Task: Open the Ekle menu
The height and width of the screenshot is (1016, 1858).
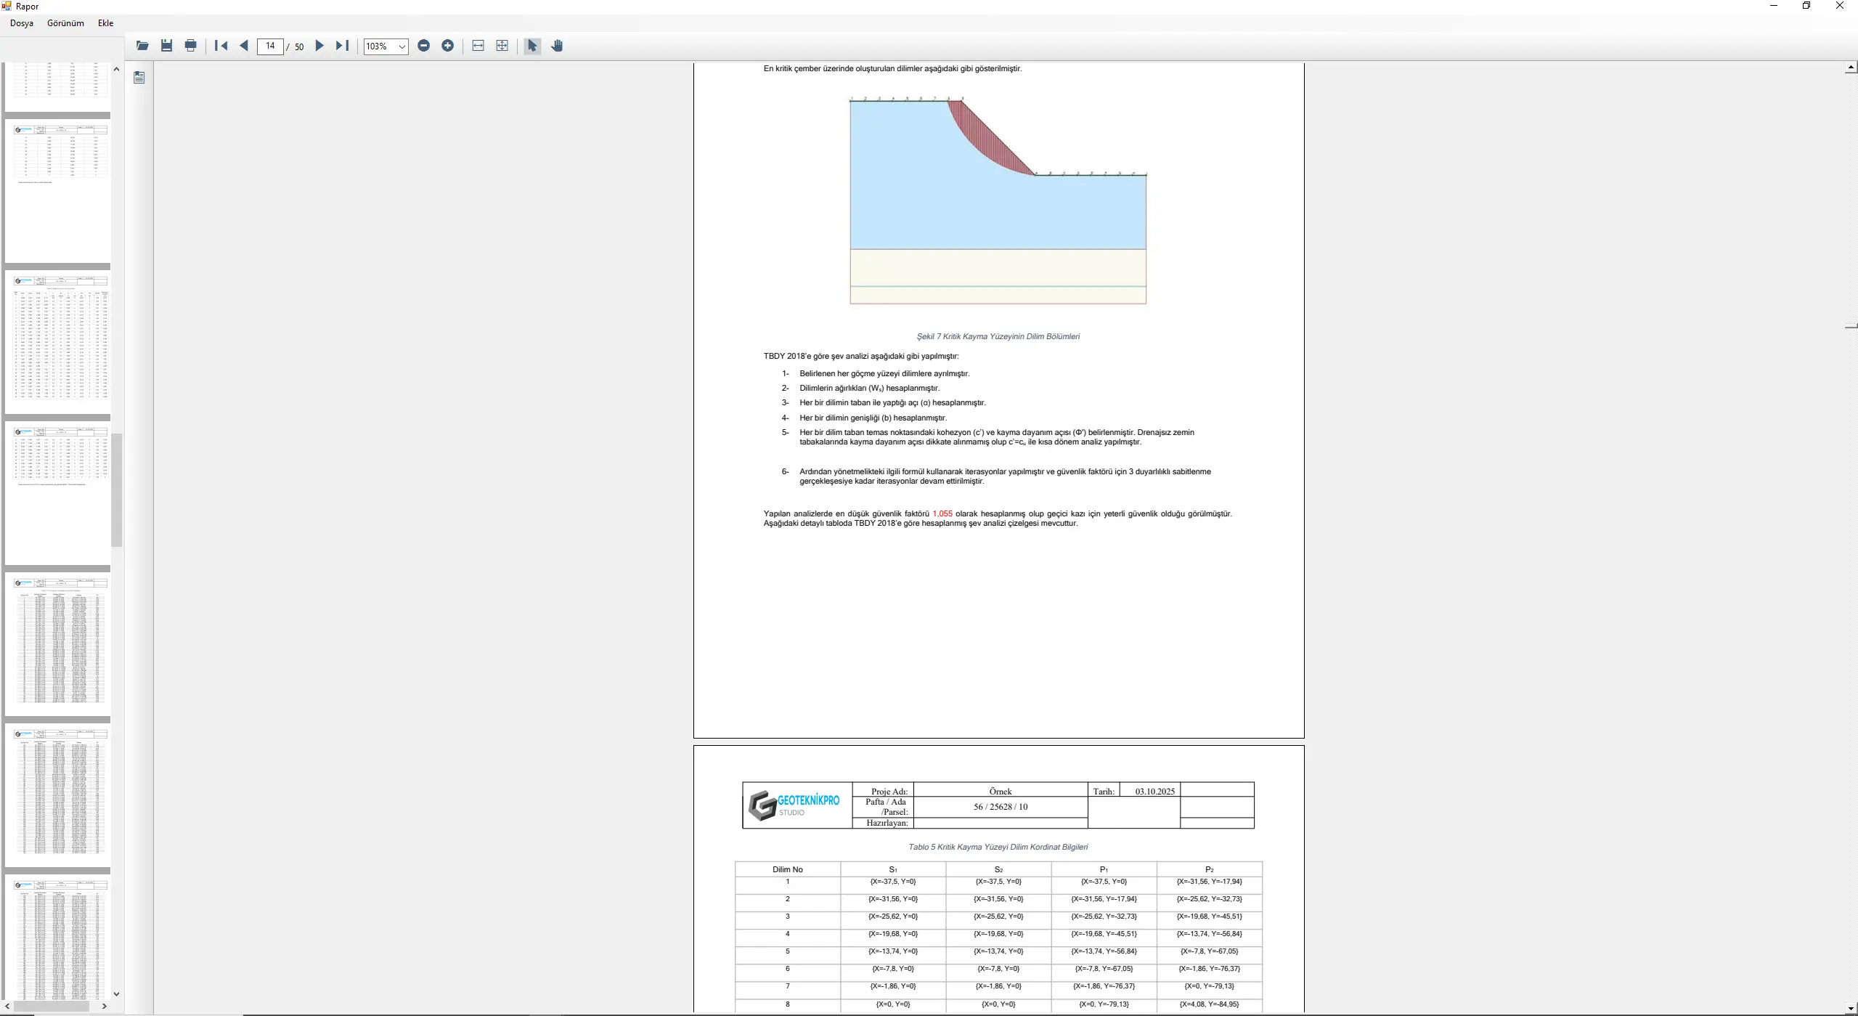Action: point(106,23)
